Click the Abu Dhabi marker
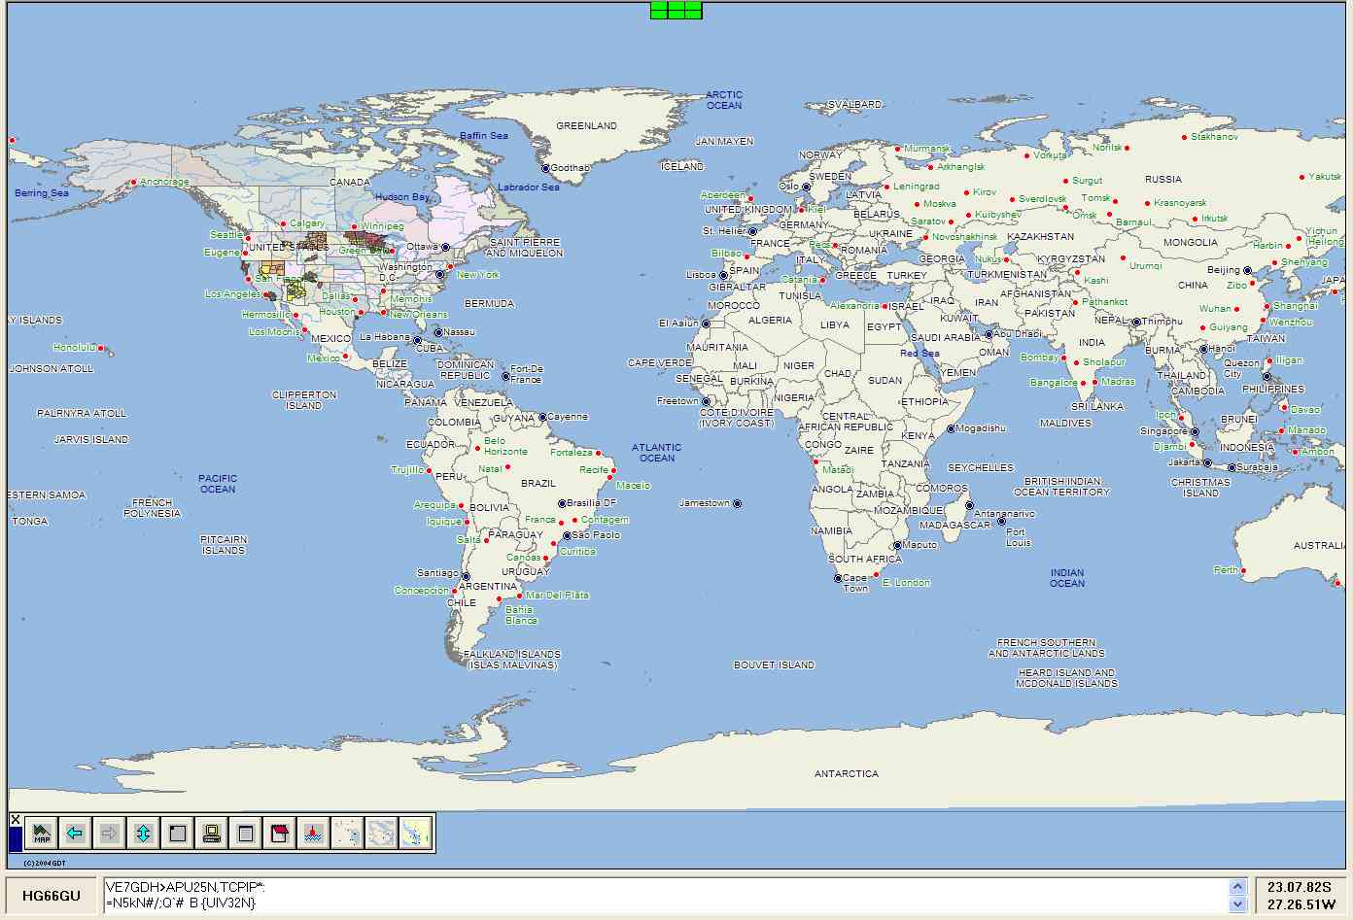This screenshot has height=920, width=1353. point(989,334)
